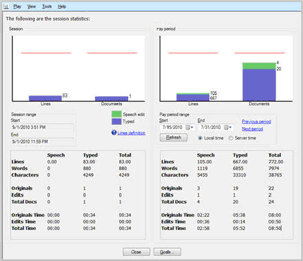The image size is (303, 261).
Task: Click the pay period Speech characters value 5455
Action: pos(202,175)
